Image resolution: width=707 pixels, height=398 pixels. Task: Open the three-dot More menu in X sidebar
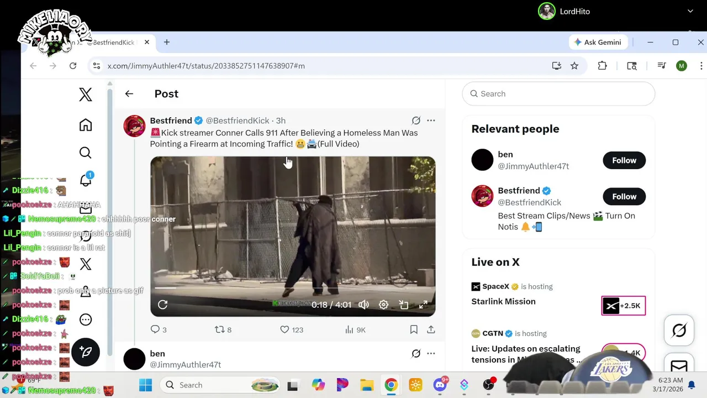(86, 320)
